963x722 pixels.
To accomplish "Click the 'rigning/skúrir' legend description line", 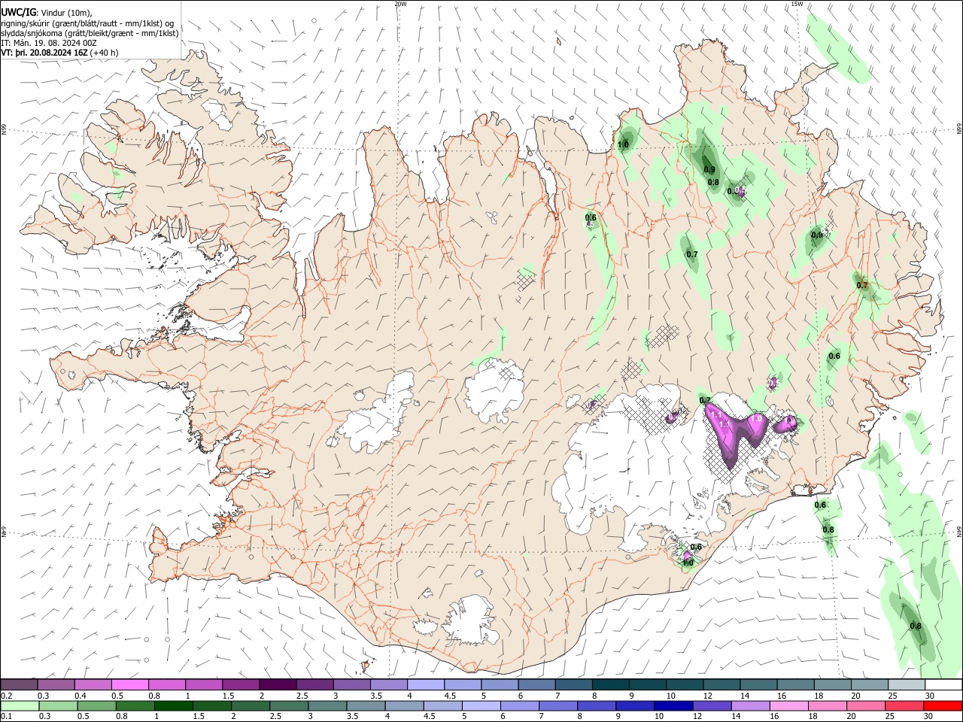I will pyautogui.click(x=87, y=23).
